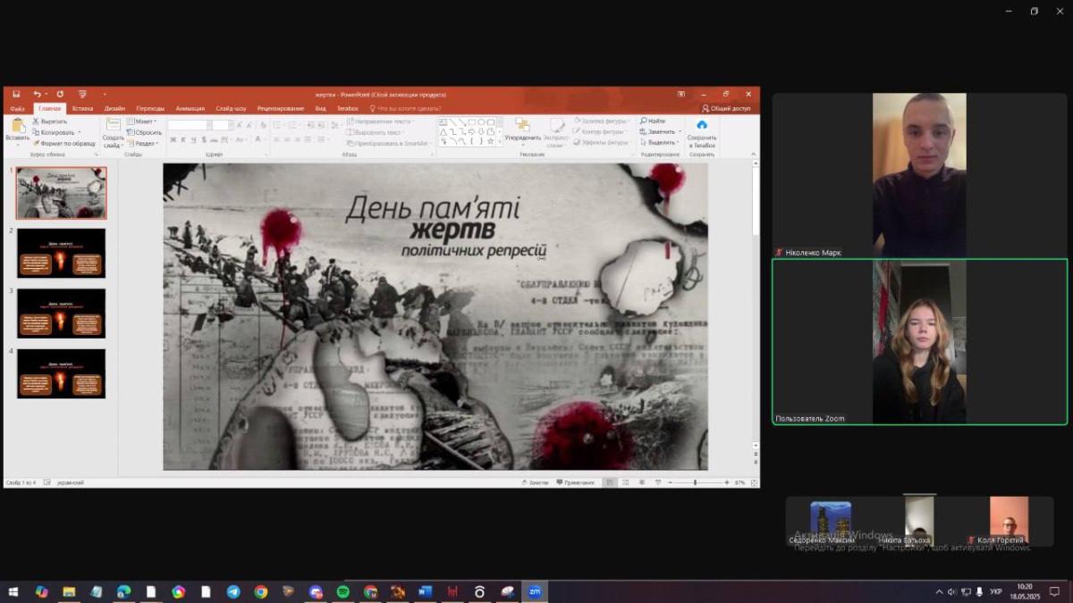Click Find (Найти) magnifier in ribbon
The image size is (1073, 603).
click(653, 121)
